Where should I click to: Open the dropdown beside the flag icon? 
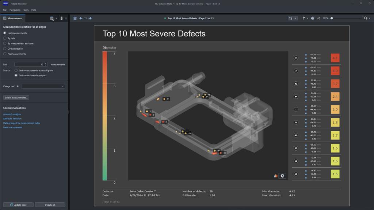[307, 17]
